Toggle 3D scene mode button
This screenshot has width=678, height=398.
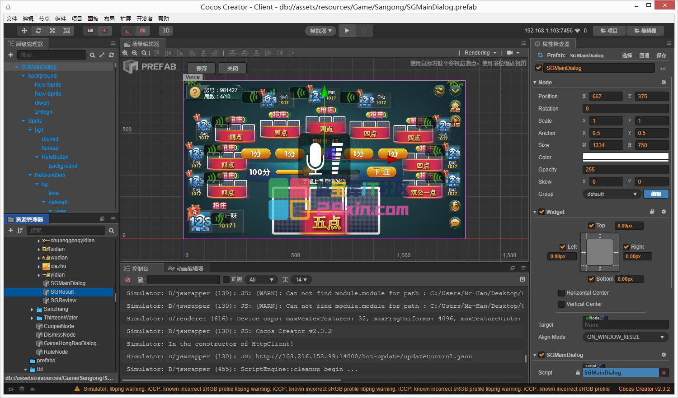click(x=166, y=31)
